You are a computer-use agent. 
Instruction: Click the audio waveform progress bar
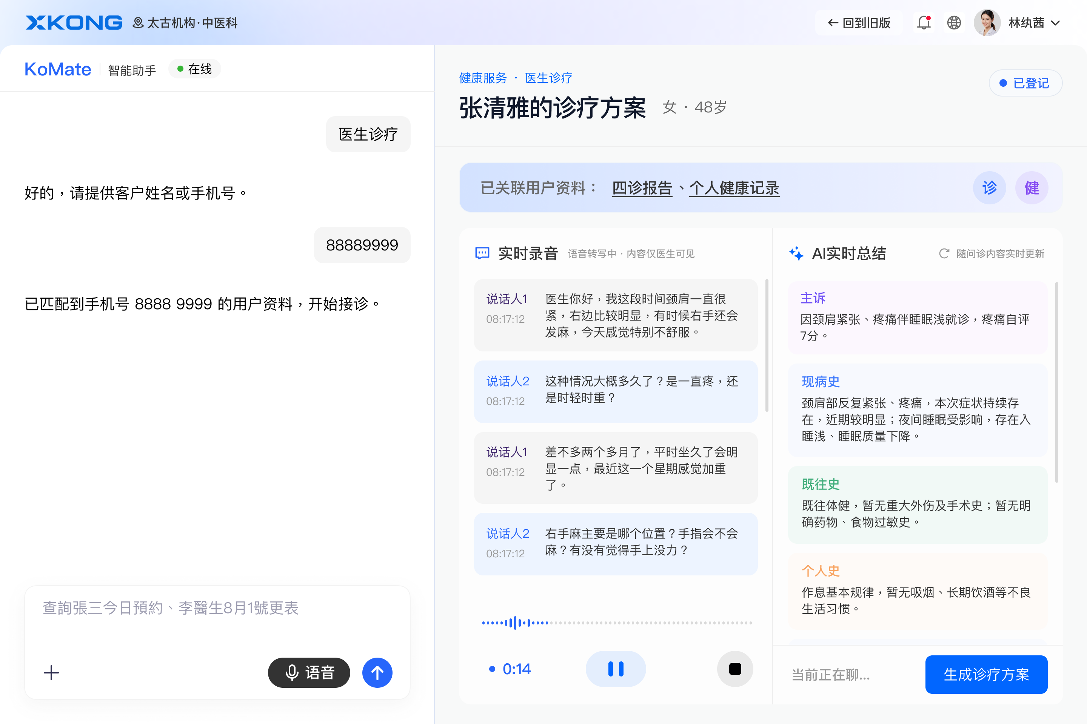pos(617,623)
